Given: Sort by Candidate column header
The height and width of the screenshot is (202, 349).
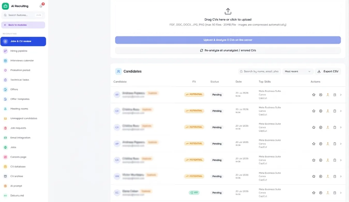Looking at the screenshot, I should [120, 82].
